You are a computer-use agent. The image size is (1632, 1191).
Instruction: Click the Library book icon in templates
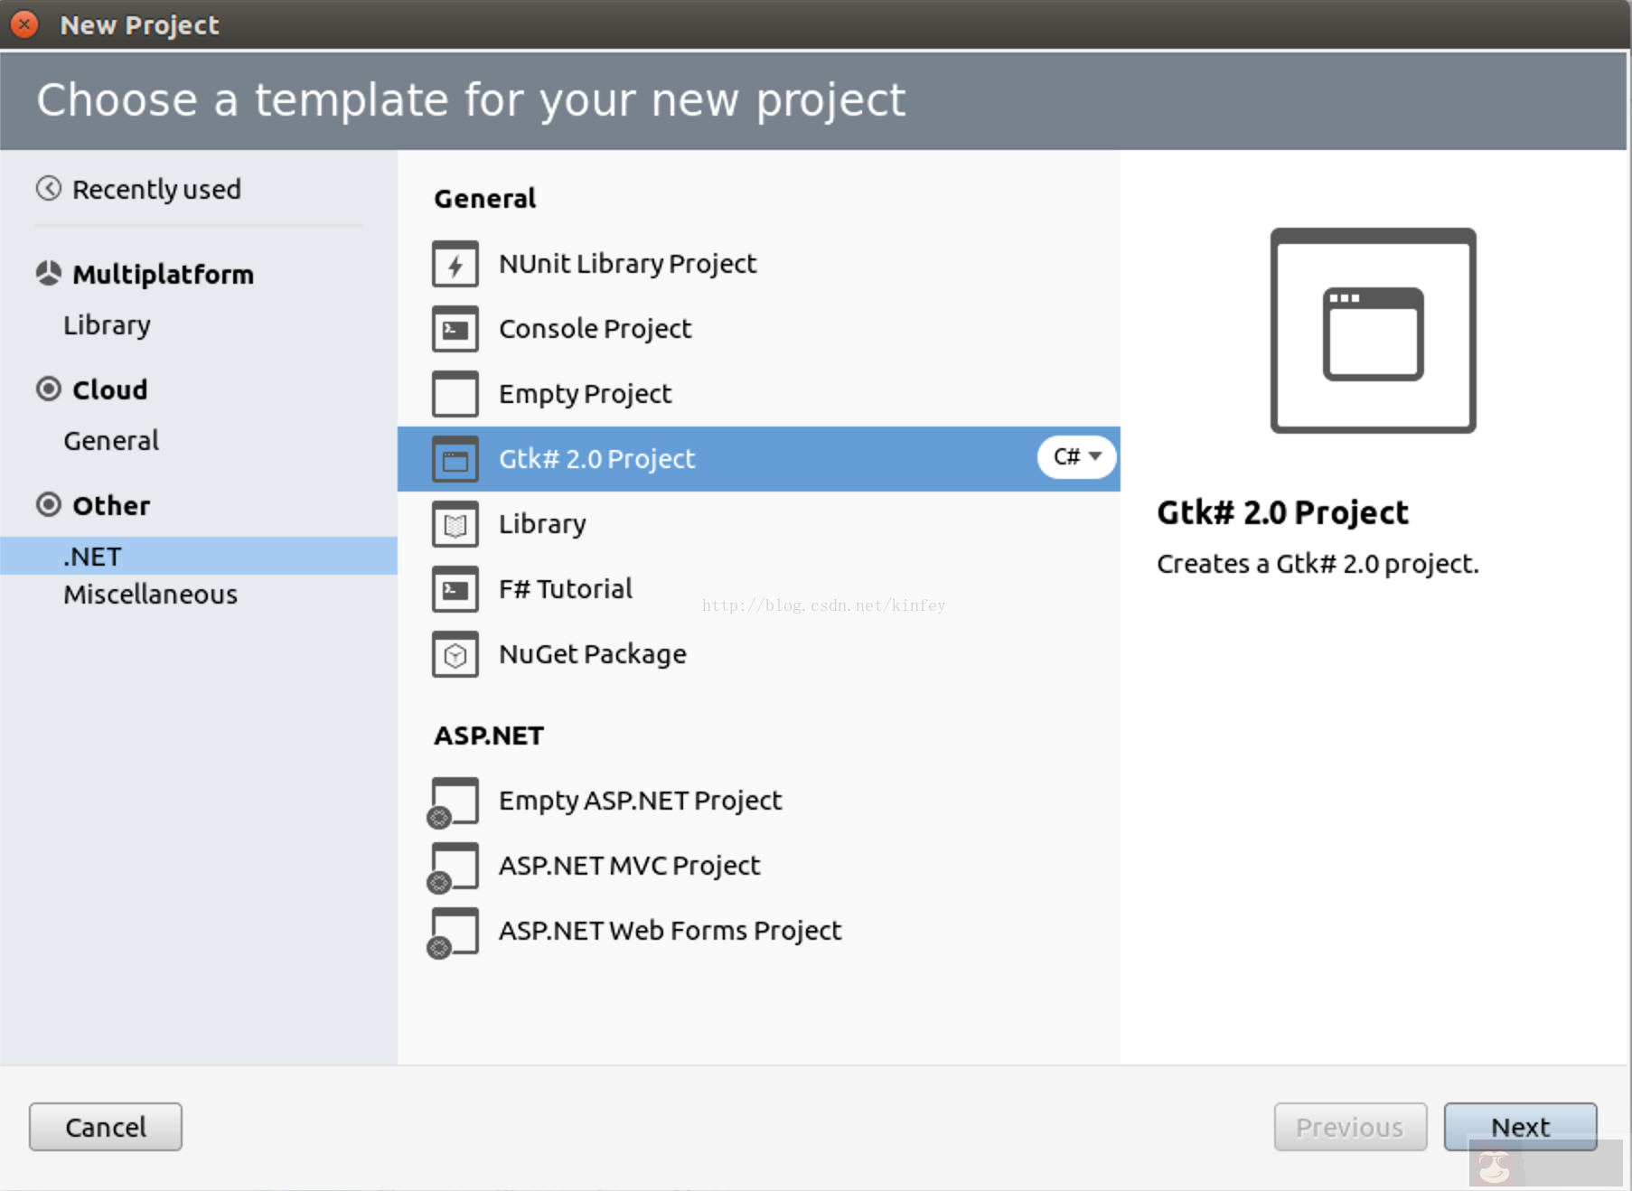[x=455, y=525]
